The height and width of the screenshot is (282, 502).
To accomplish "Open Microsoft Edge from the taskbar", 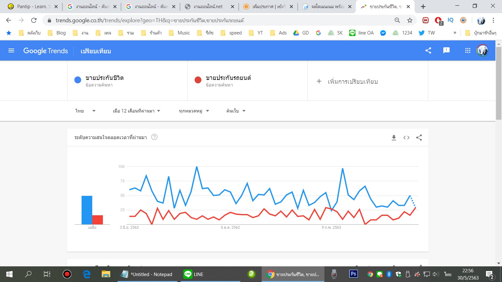I will click(x=87, y=274).
